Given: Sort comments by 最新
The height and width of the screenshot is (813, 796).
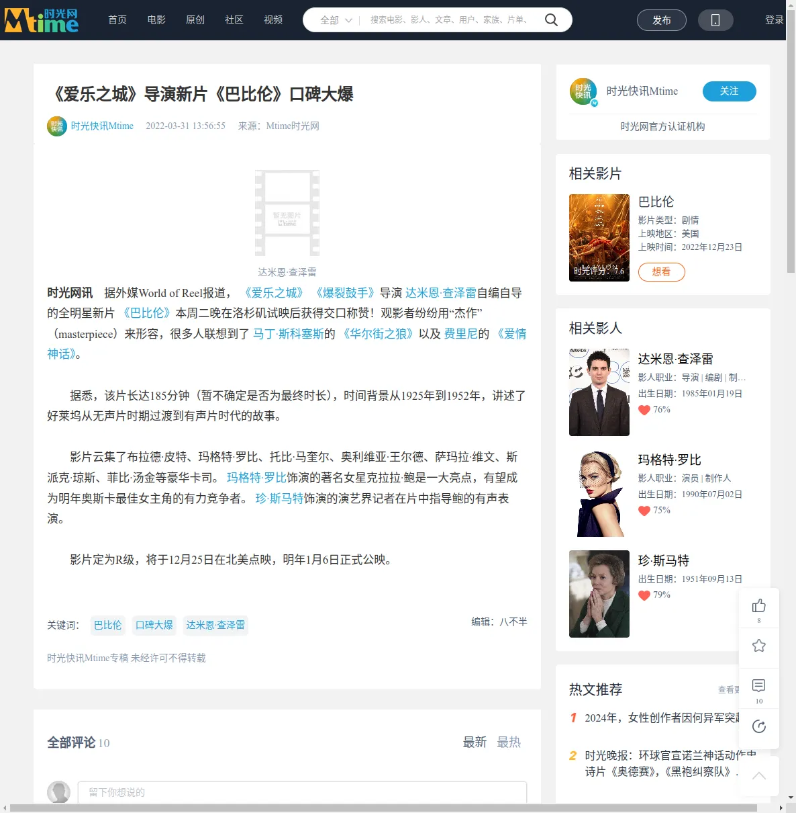Looking at the screenshot, I should pyautogui.click(x=475, y=742).
